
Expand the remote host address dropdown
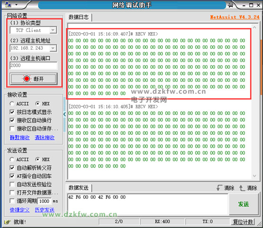(53, 48)
